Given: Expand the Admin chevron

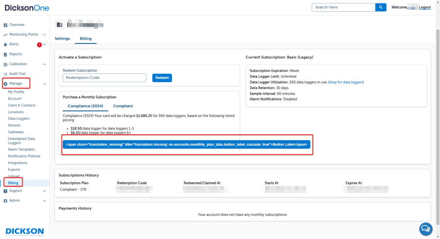Looking at the screenshot, I should [x=44, y=201].
